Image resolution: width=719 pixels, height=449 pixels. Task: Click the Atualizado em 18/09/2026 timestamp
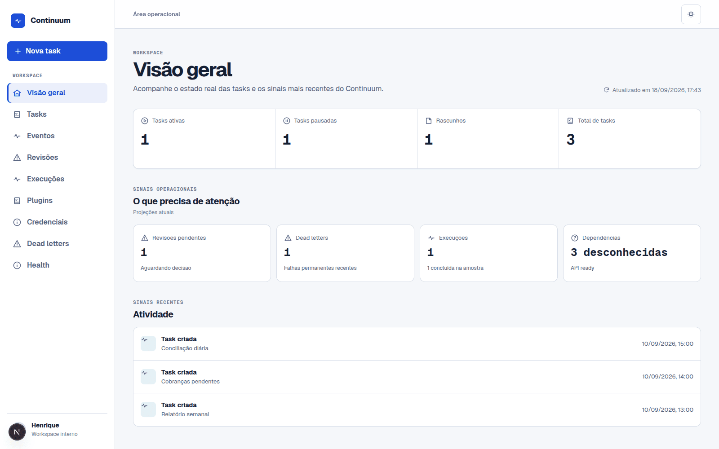click(657, 90)
